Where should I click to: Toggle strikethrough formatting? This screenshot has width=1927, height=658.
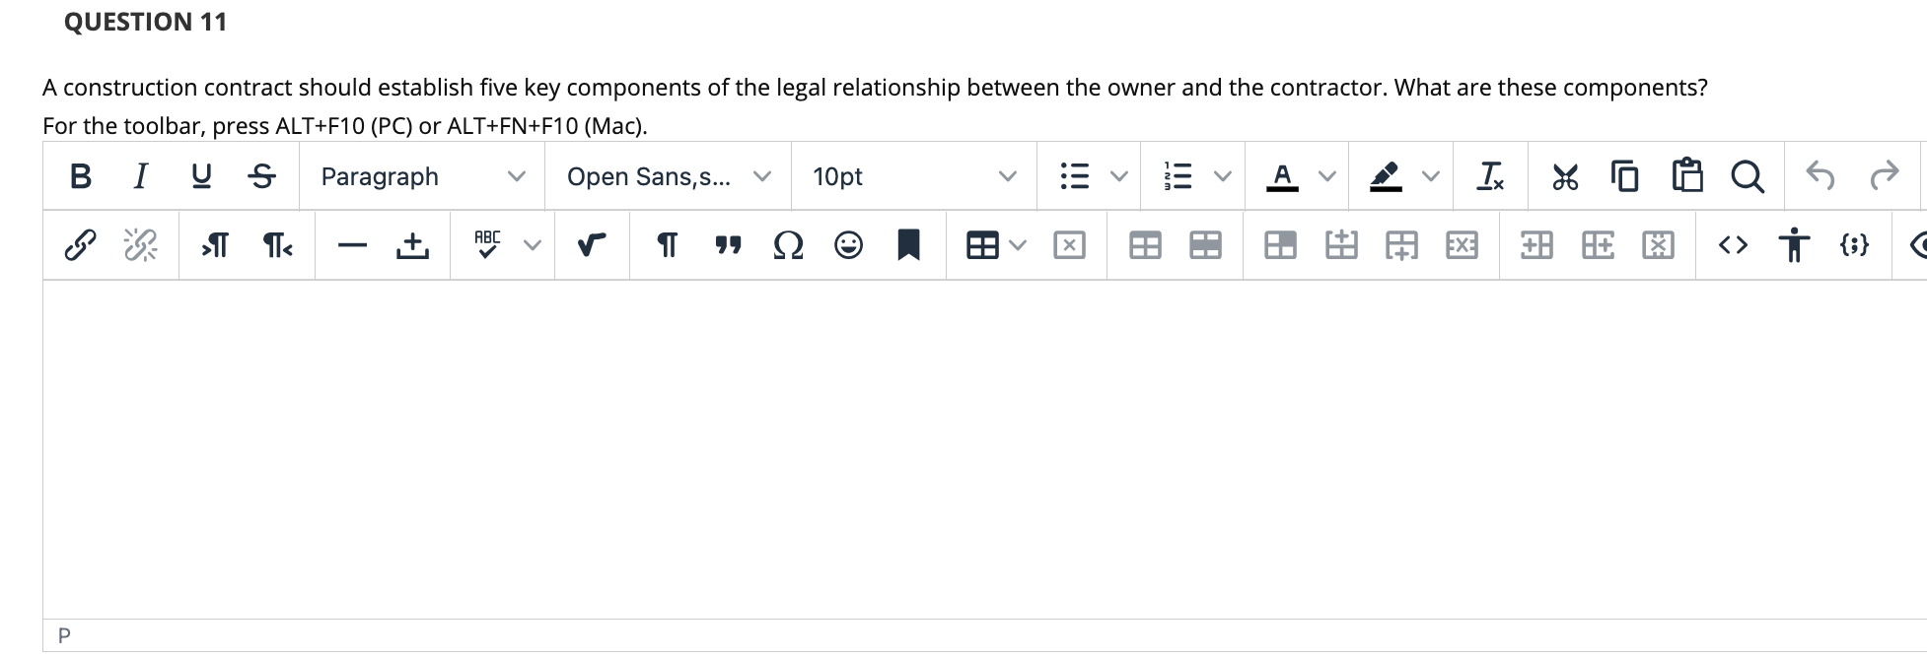click(x=261, y=176)
